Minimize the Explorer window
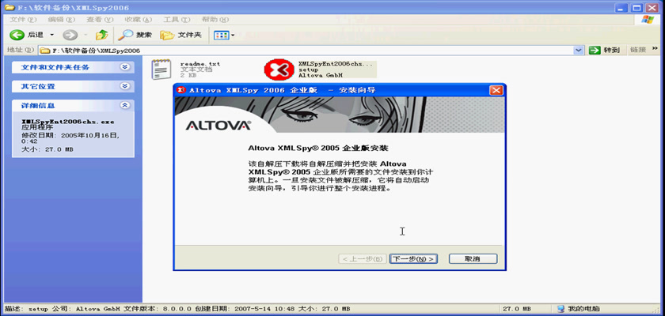 pyautogui.click(x=622, y=8)
